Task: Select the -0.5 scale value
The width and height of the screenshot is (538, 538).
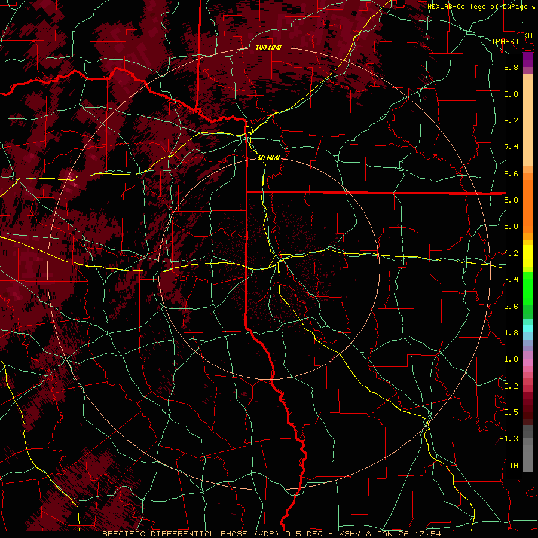Action: click(x=509, y=412)
